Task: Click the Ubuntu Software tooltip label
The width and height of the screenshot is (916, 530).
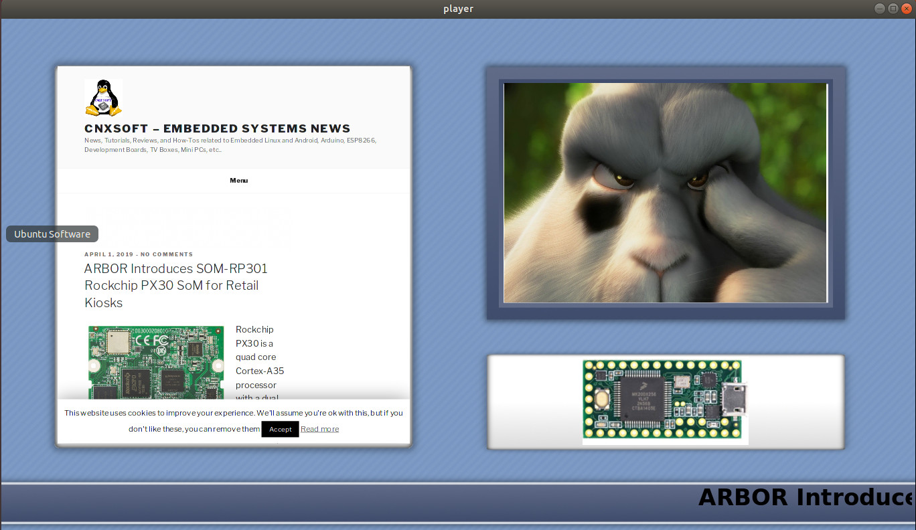Action: pos(52,234)
